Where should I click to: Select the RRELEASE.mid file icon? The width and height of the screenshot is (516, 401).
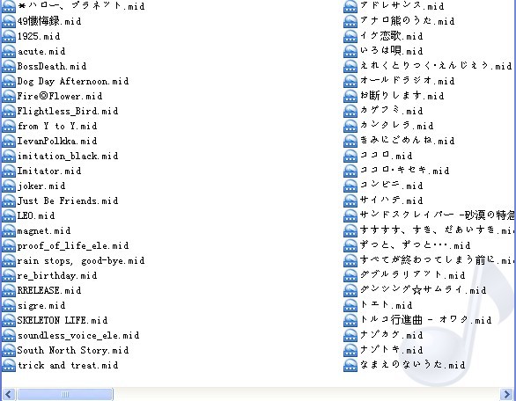tap(9, 290)
